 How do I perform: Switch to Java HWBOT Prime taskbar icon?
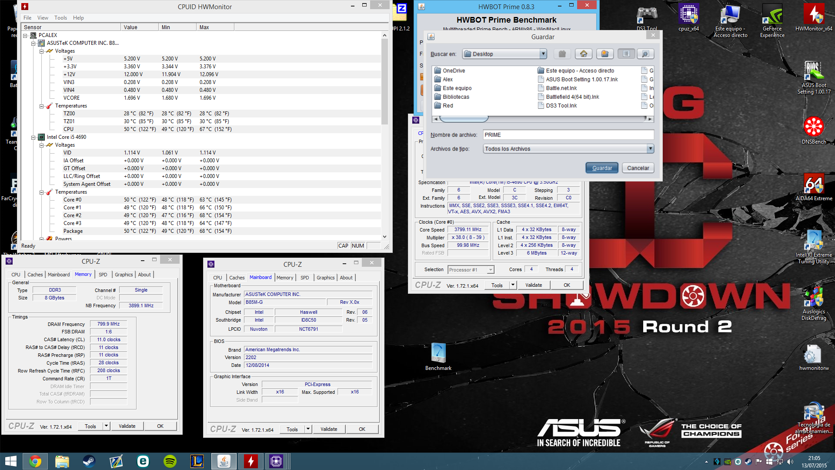tap(224, 461)
